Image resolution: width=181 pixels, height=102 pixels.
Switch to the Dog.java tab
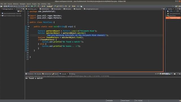78,9
